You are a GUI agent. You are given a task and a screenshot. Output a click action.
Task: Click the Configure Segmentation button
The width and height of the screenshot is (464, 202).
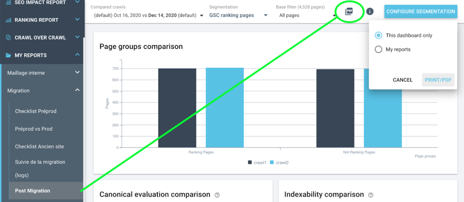click(420, 11)
